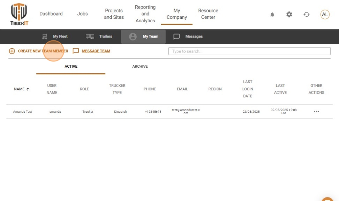This screenshot has width=339, height=201.
Task: Click the plus icon for new team member
Action: (x=12, y=51)
